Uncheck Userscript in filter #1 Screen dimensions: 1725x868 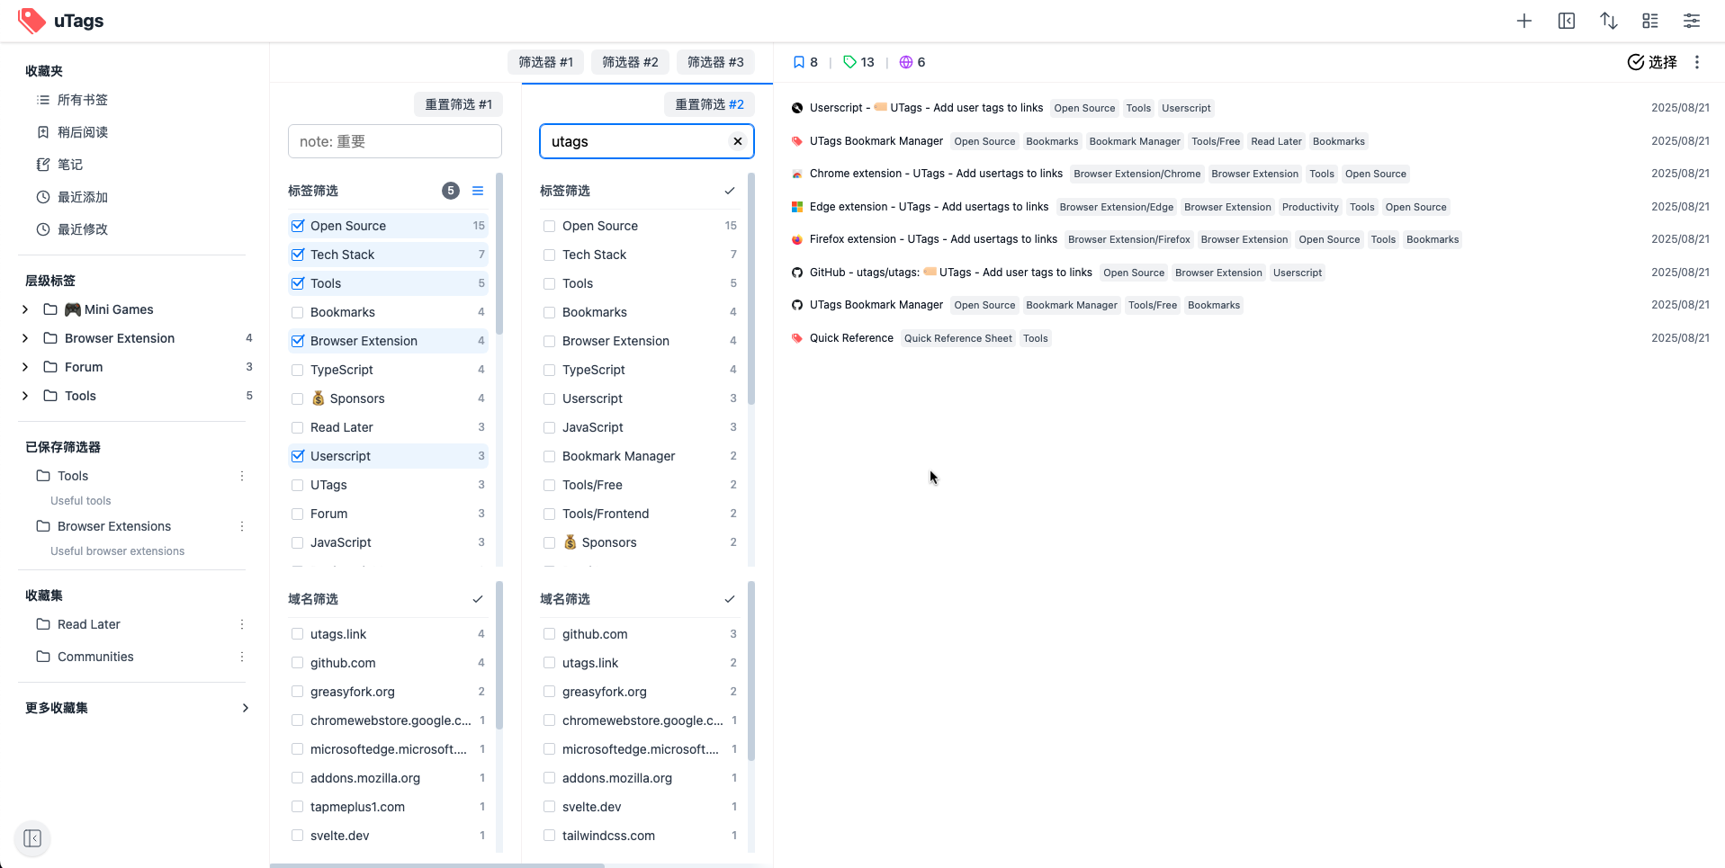click(x=298, y=456)
